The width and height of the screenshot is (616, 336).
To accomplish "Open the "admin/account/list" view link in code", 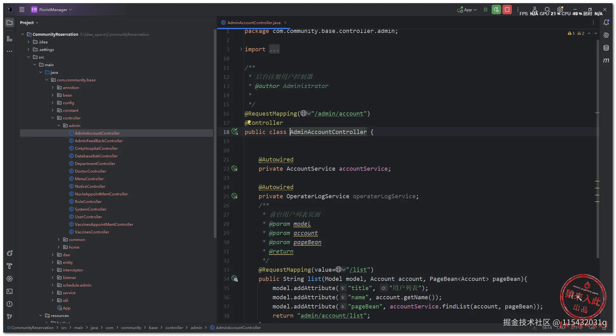I will tap(332, 315).
